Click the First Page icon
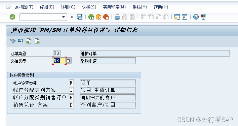Image resolution: width=238 pixels, height=126 pixels. pyautogui.click(x=144, y=17)
